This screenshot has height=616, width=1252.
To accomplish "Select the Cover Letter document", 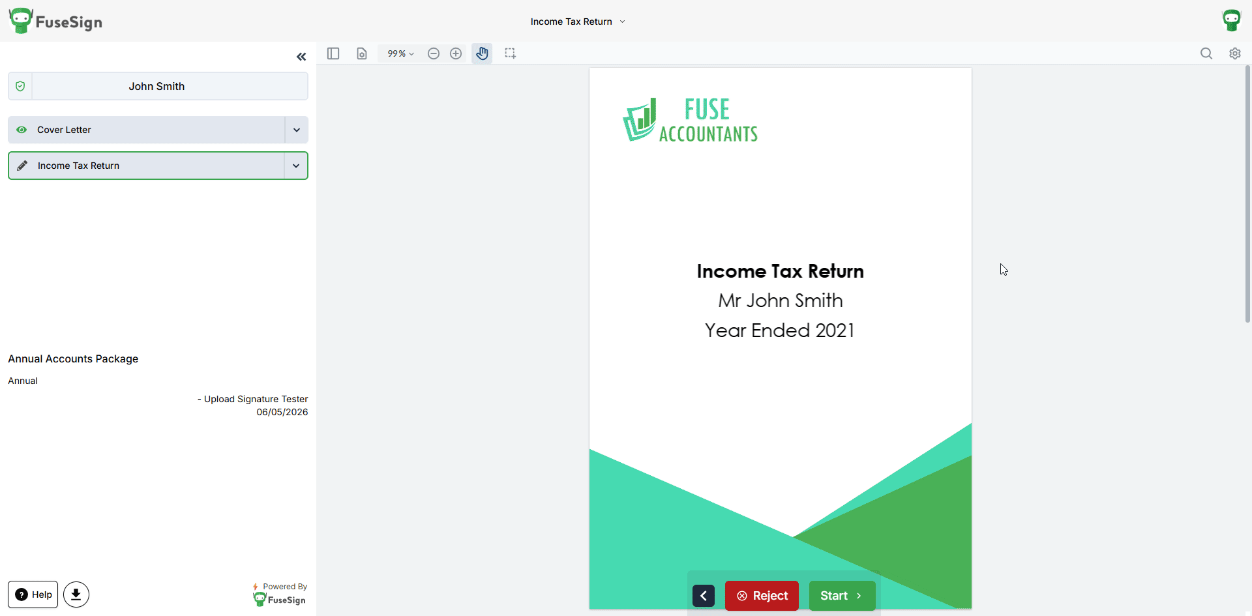I will 147,130.
